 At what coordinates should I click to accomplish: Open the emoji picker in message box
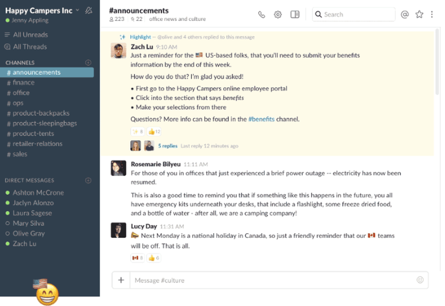[420, 280]
